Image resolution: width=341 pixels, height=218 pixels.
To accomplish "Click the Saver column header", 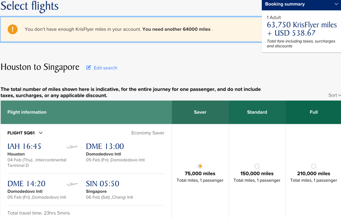I will click(x=200, y=112).
